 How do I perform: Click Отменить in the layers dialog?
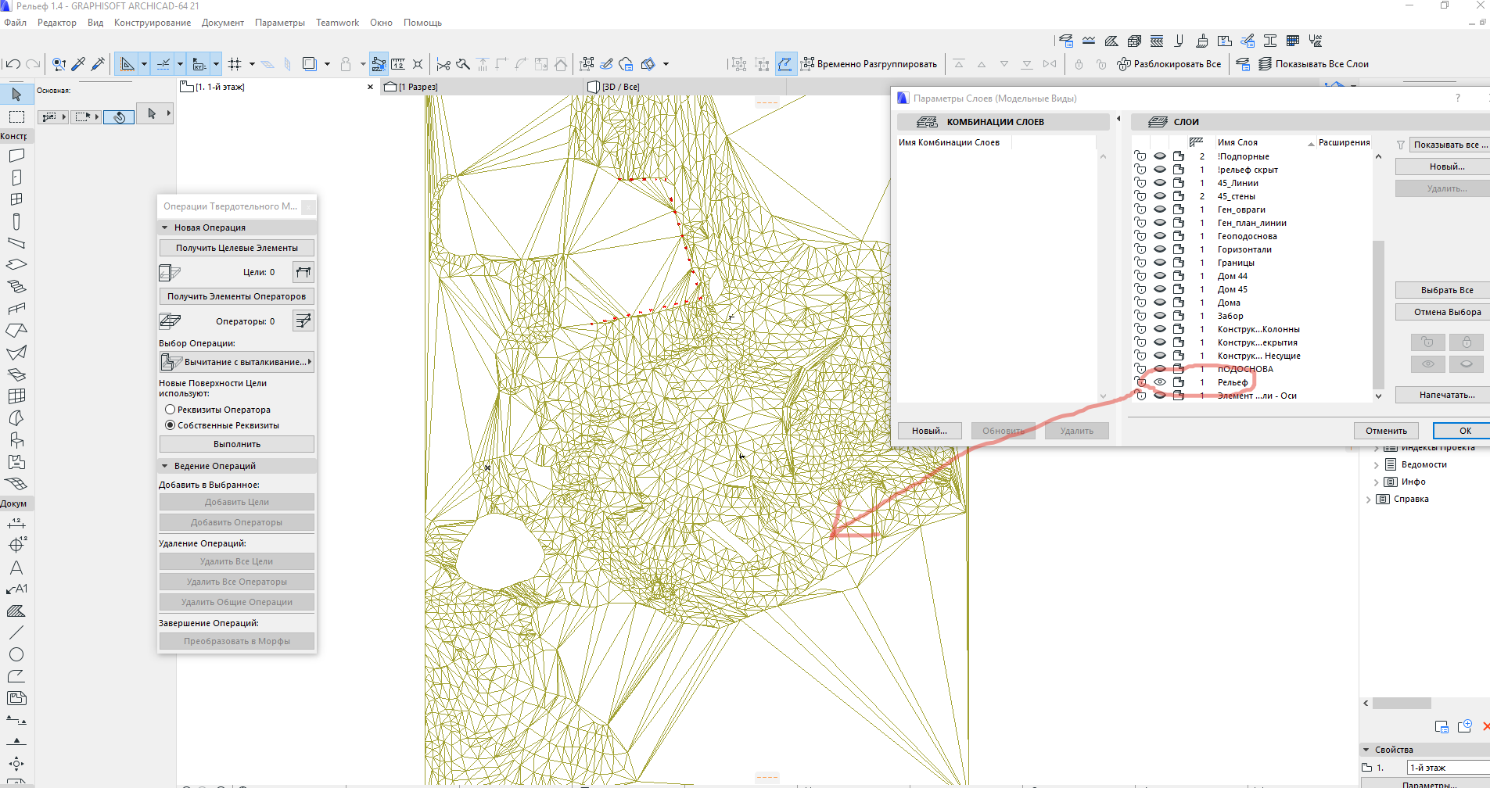(1386, 431)
